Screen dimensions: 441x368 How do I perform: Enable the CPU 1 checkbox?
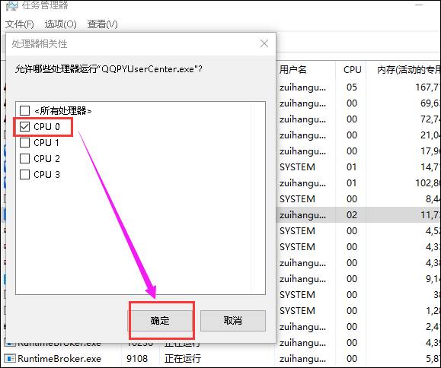point(24,143)
